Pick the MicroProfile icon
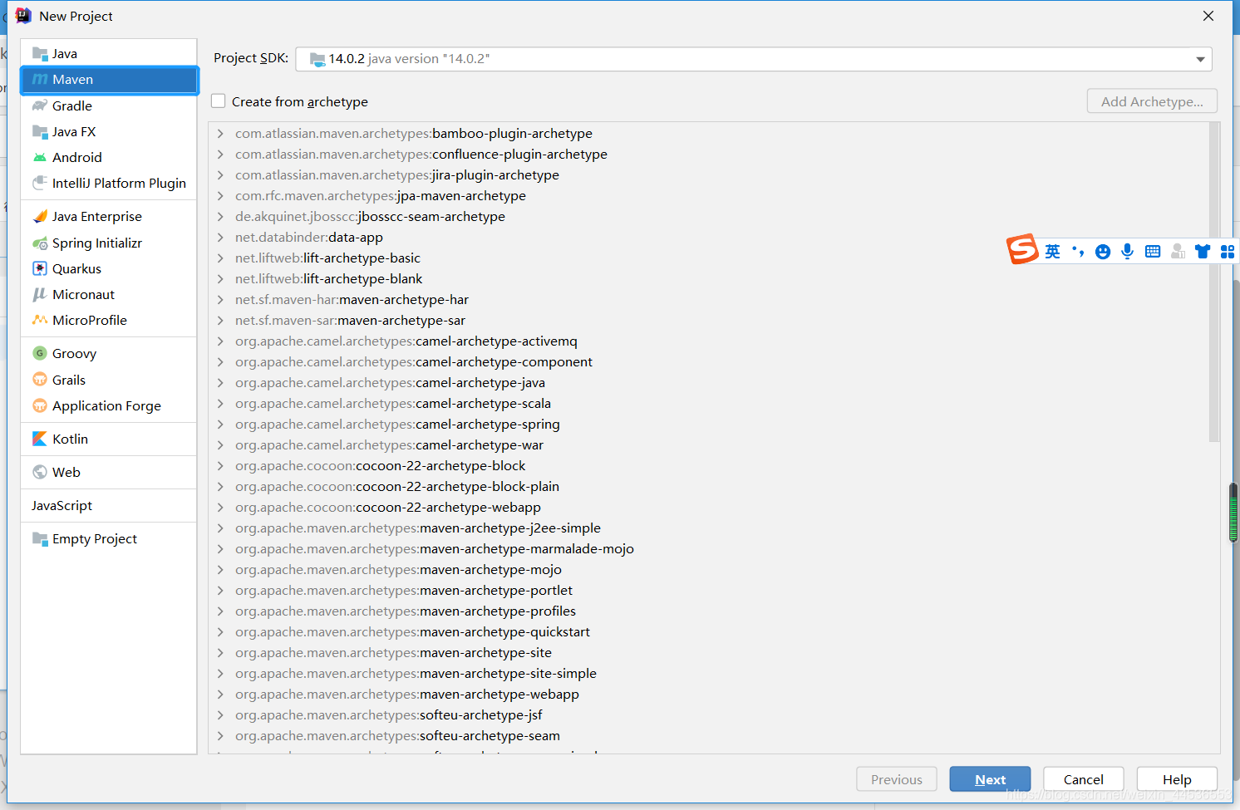The height and width of the screenshot is (810, 1240). tap(40, 320)
